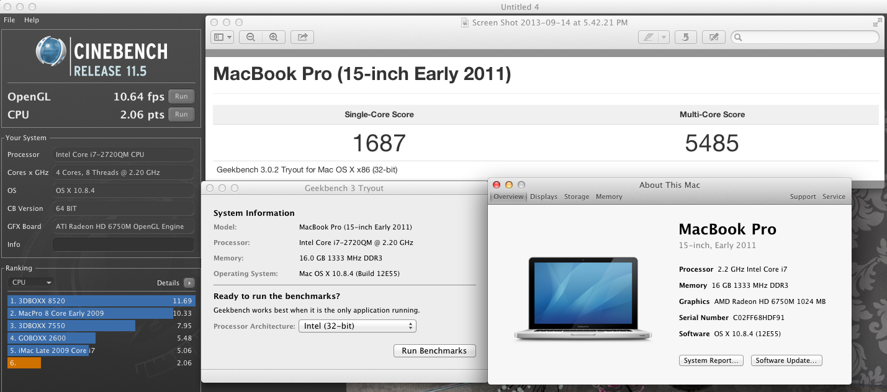Open annotate tool dropdown arrow in Preview

tap(664, 37)
